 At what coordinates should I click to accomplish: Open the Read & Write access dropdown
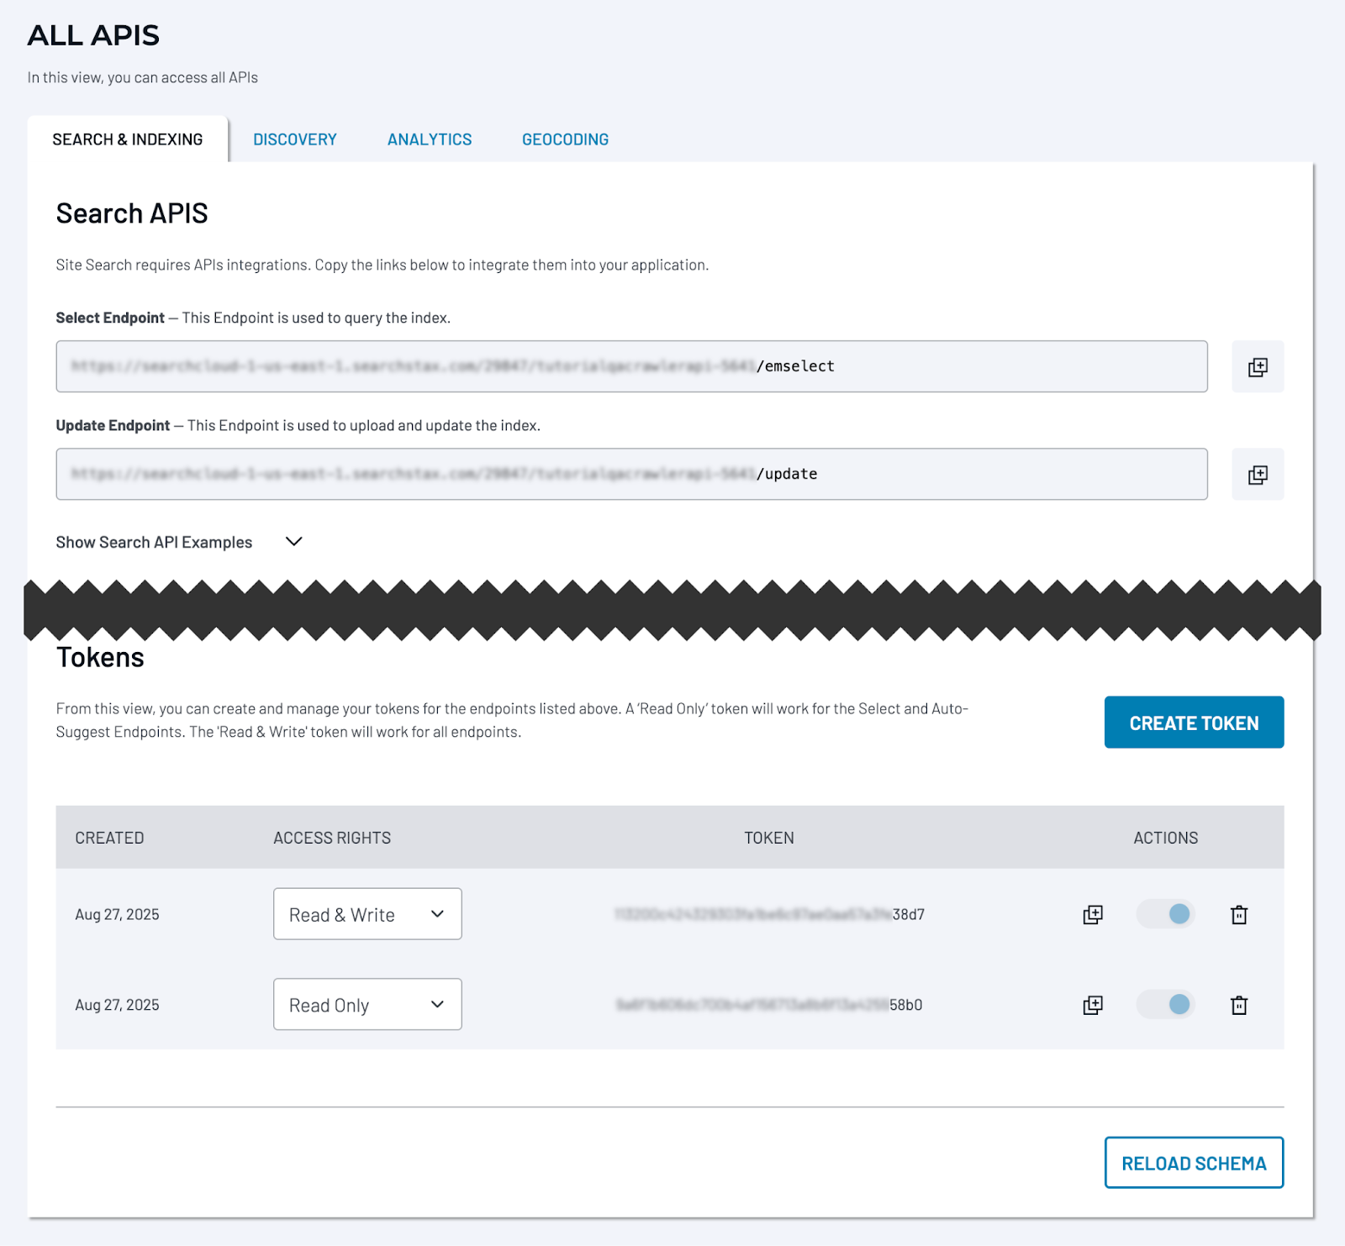tap(367, 914)
